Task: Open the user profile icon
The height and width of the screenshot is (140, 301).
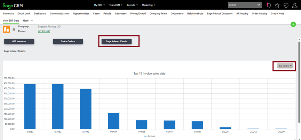Action: click(x=295, y=5)
